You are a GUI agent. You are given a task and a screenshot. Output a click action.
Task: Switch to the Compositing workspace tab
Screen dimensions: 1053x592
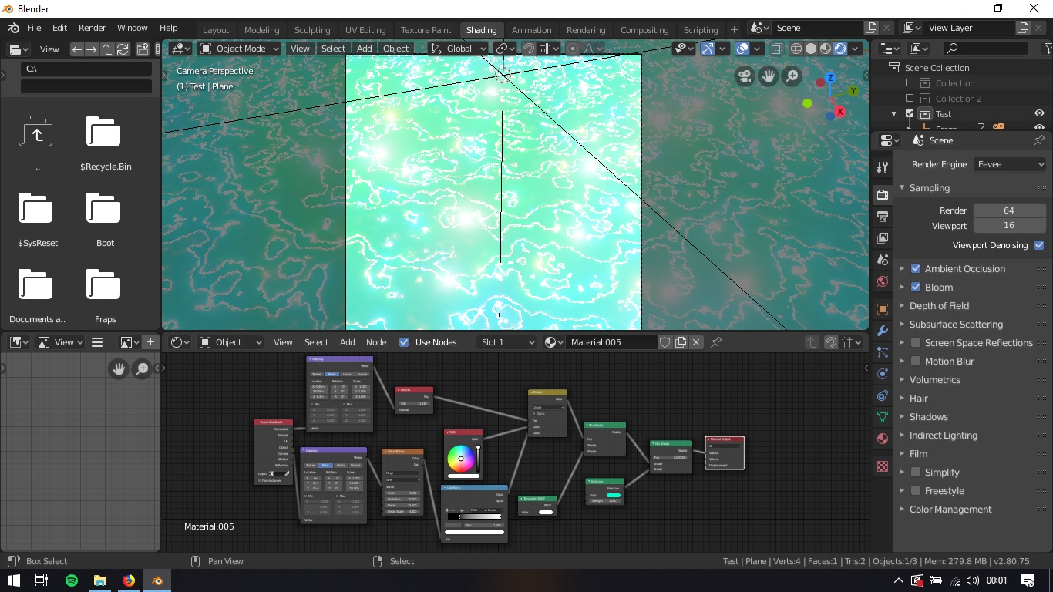644,30
